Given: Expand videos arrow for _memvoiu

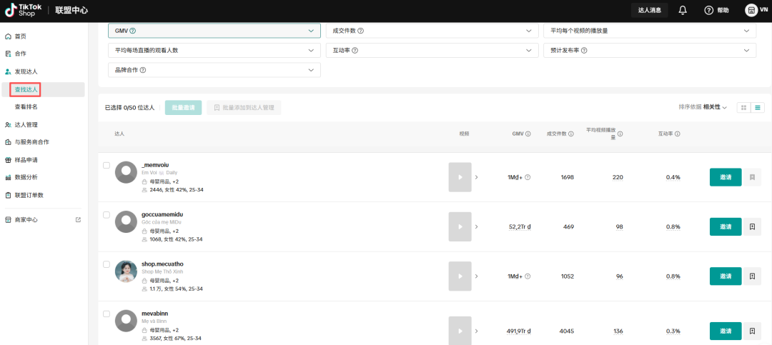Looking at the screenshot, I should coord(476,177).
